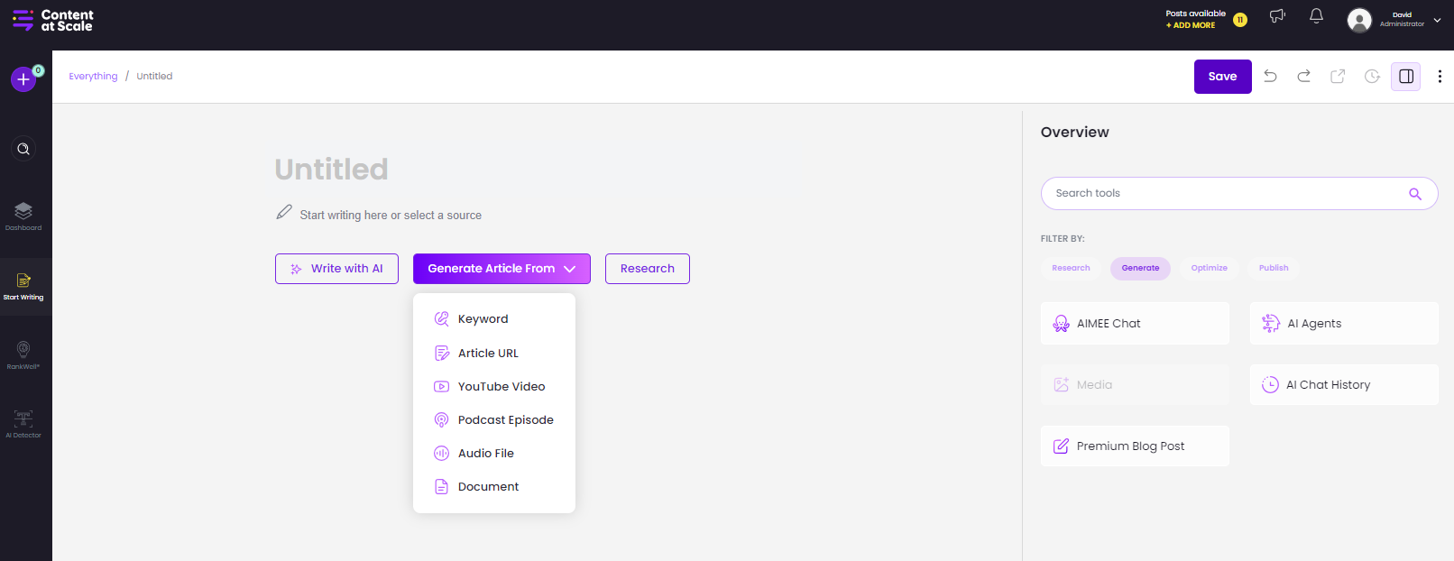This screenshot has width=1454, height=561.
Task: Click the pencil icon beside Start writing
Action: [284, 212]
